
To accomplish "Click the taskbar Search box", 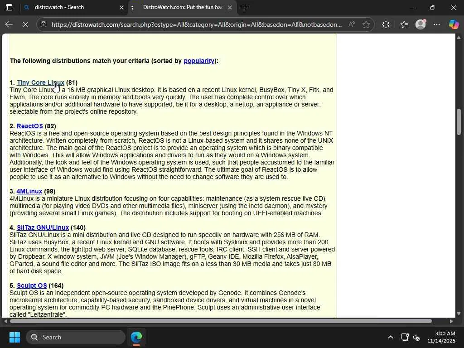I will pyautogui.click(x=76, y=337).
